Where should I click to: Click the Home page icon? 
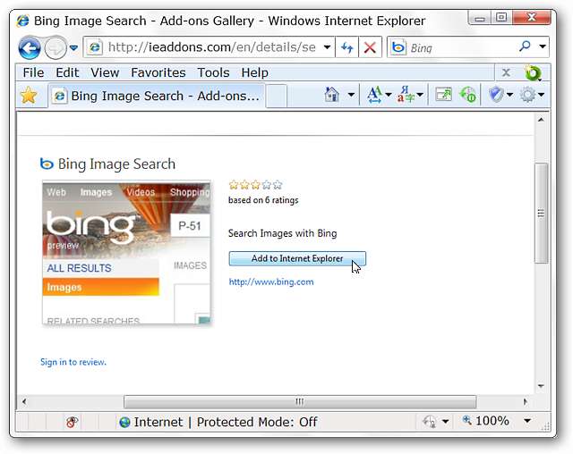pyautogui.click(x=332, y=95)
